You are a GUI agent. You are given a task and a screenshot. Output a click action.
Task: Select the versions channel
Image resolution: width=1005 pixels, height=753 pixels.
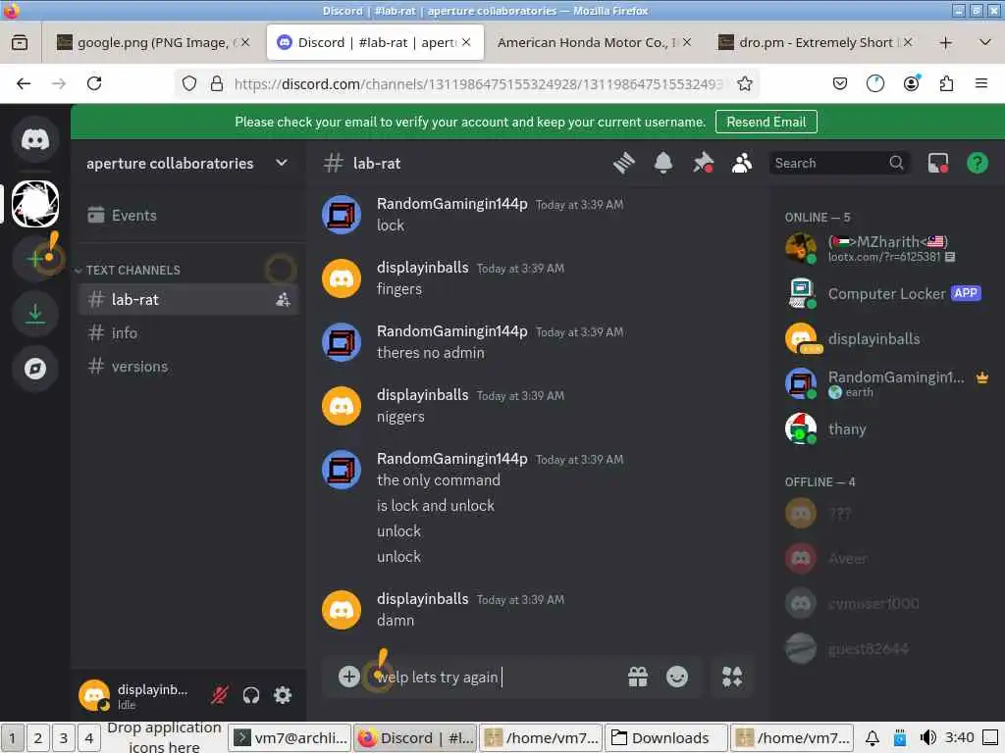click(188, 367)
